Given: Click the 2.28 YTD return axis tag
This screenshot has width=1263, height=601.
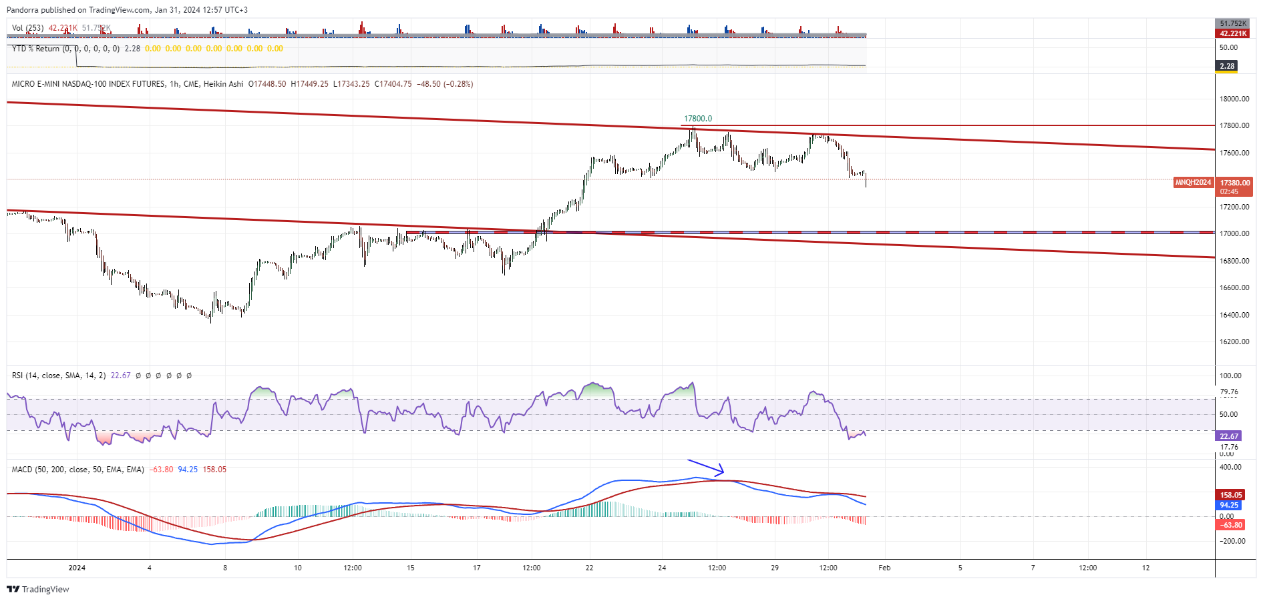Looking at the screenshot, I should [x=1227, y=66].
